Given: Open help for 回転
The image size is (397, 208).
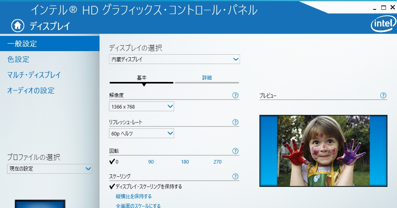Looking at the screenshot, I should coord(235,151).
